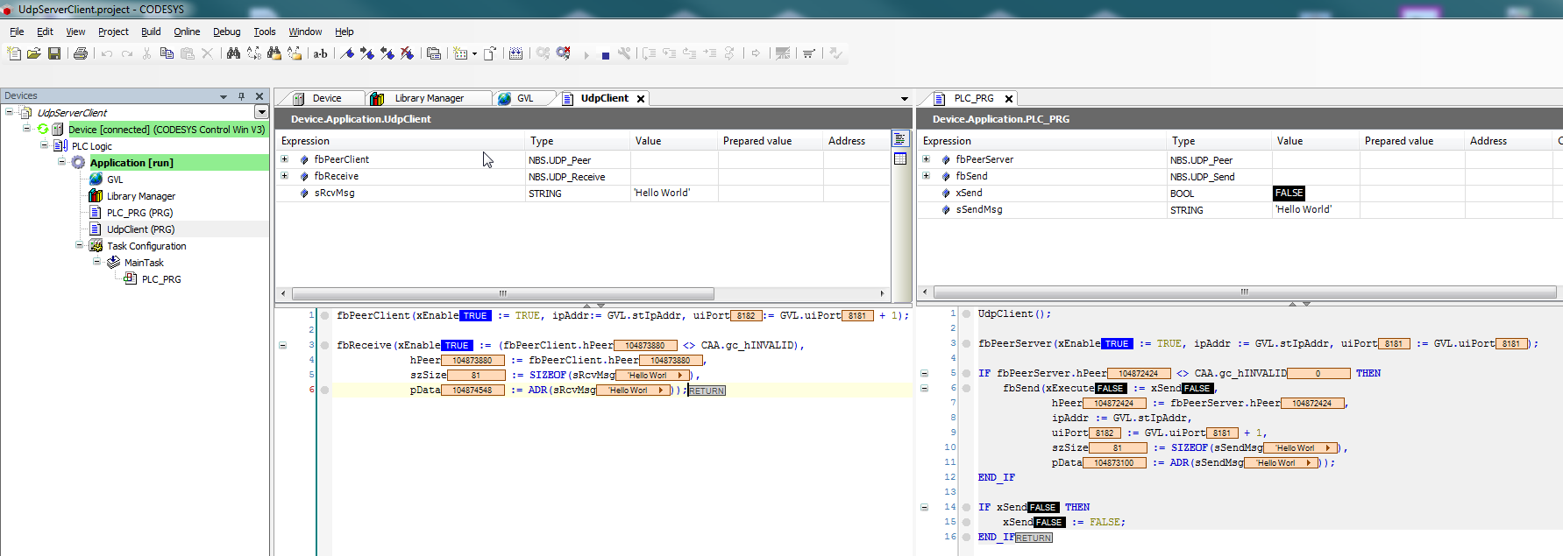The image size is (1563, 556).
Task: Select PLC_PRG (PRG) in device tree
Action: [x=139, y=213]
